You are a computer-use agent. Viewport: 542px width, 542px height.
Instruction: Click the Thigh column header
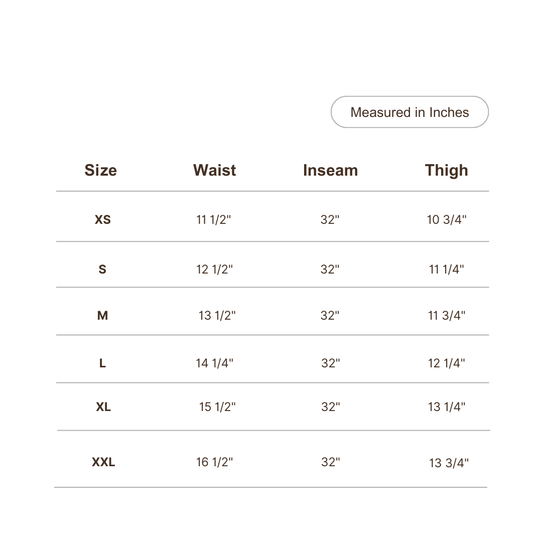click(x=446, y=171)
